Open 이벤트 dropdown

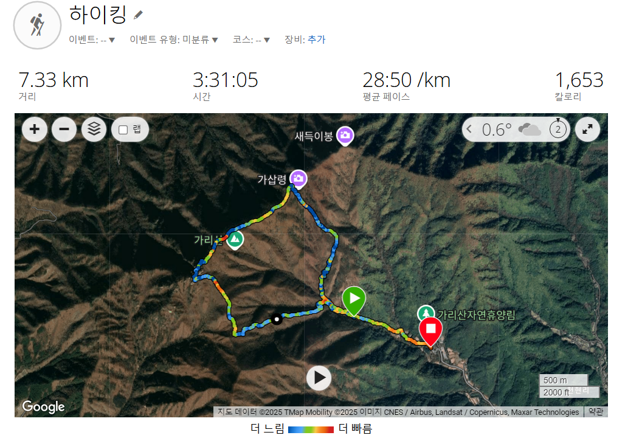92,40
